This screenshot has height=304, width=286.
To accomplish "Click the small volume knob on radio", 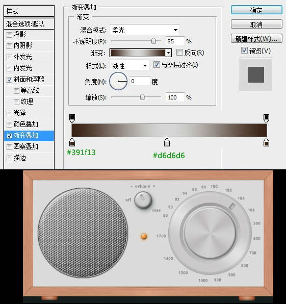I will pos(143,200).
